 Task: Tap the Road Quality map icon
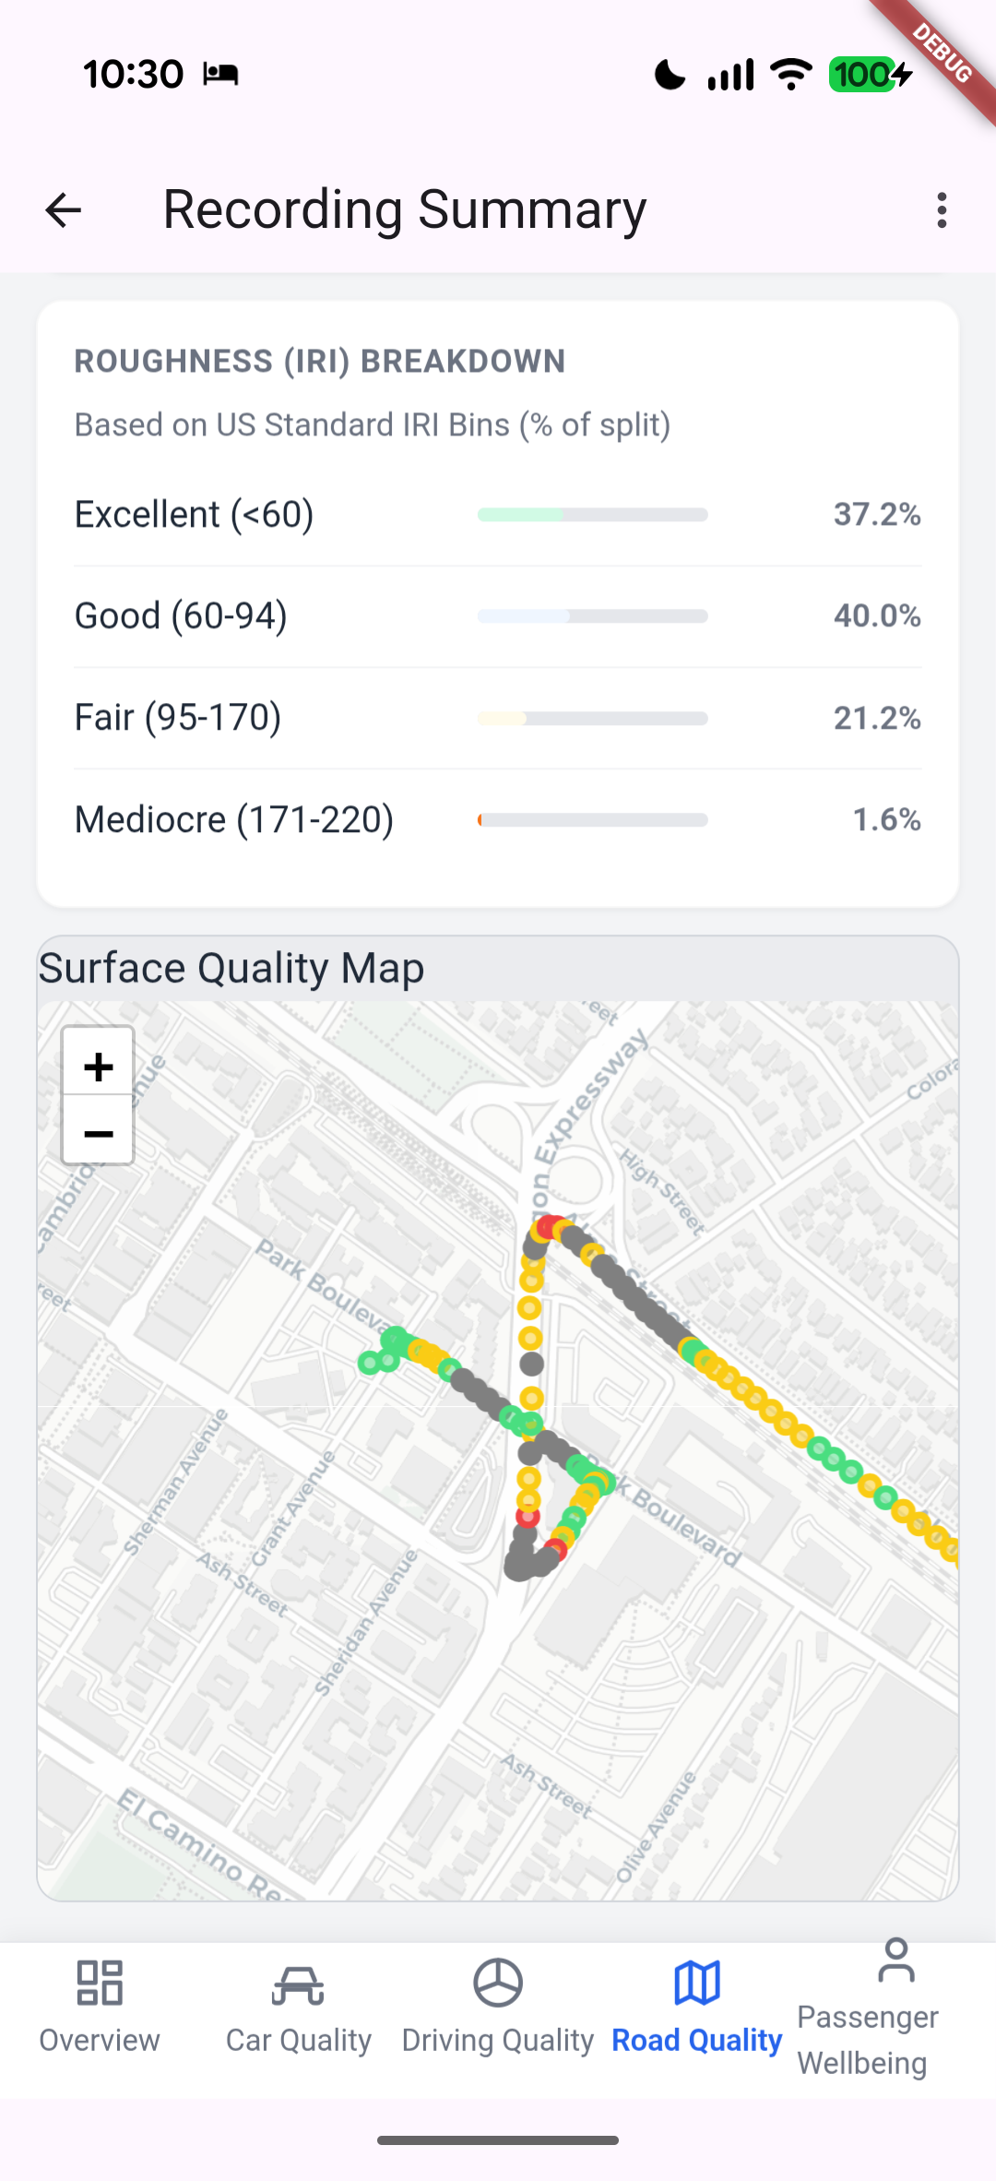697,1983
